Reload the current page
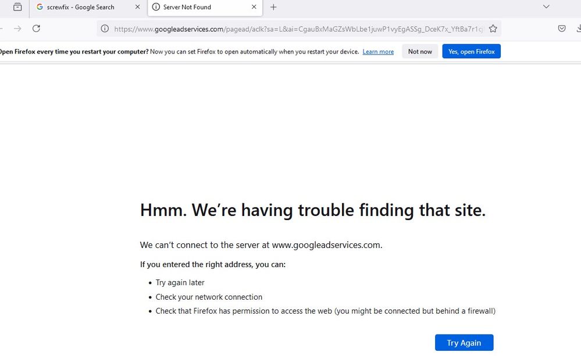Viewport: 581px width, 356px height. (x=36, y=28)
